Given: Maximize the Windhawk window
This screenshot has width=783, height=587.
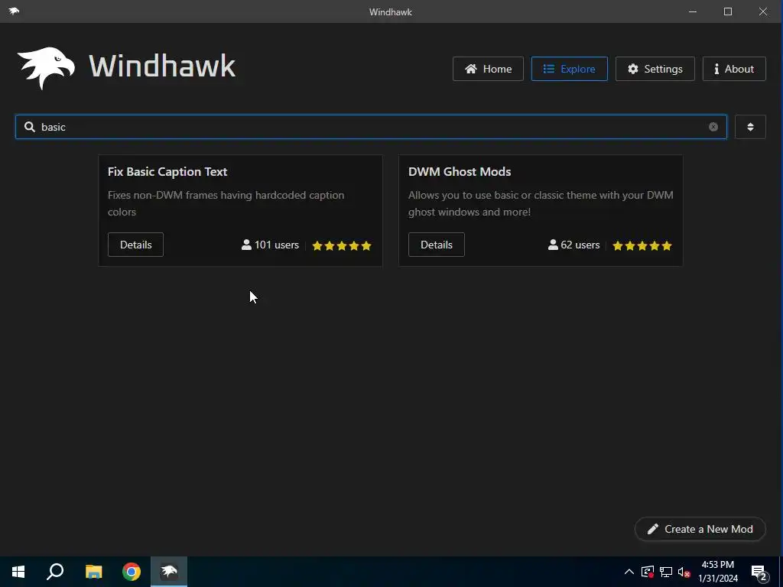Looking at the screenshot, I should point(728,11).
